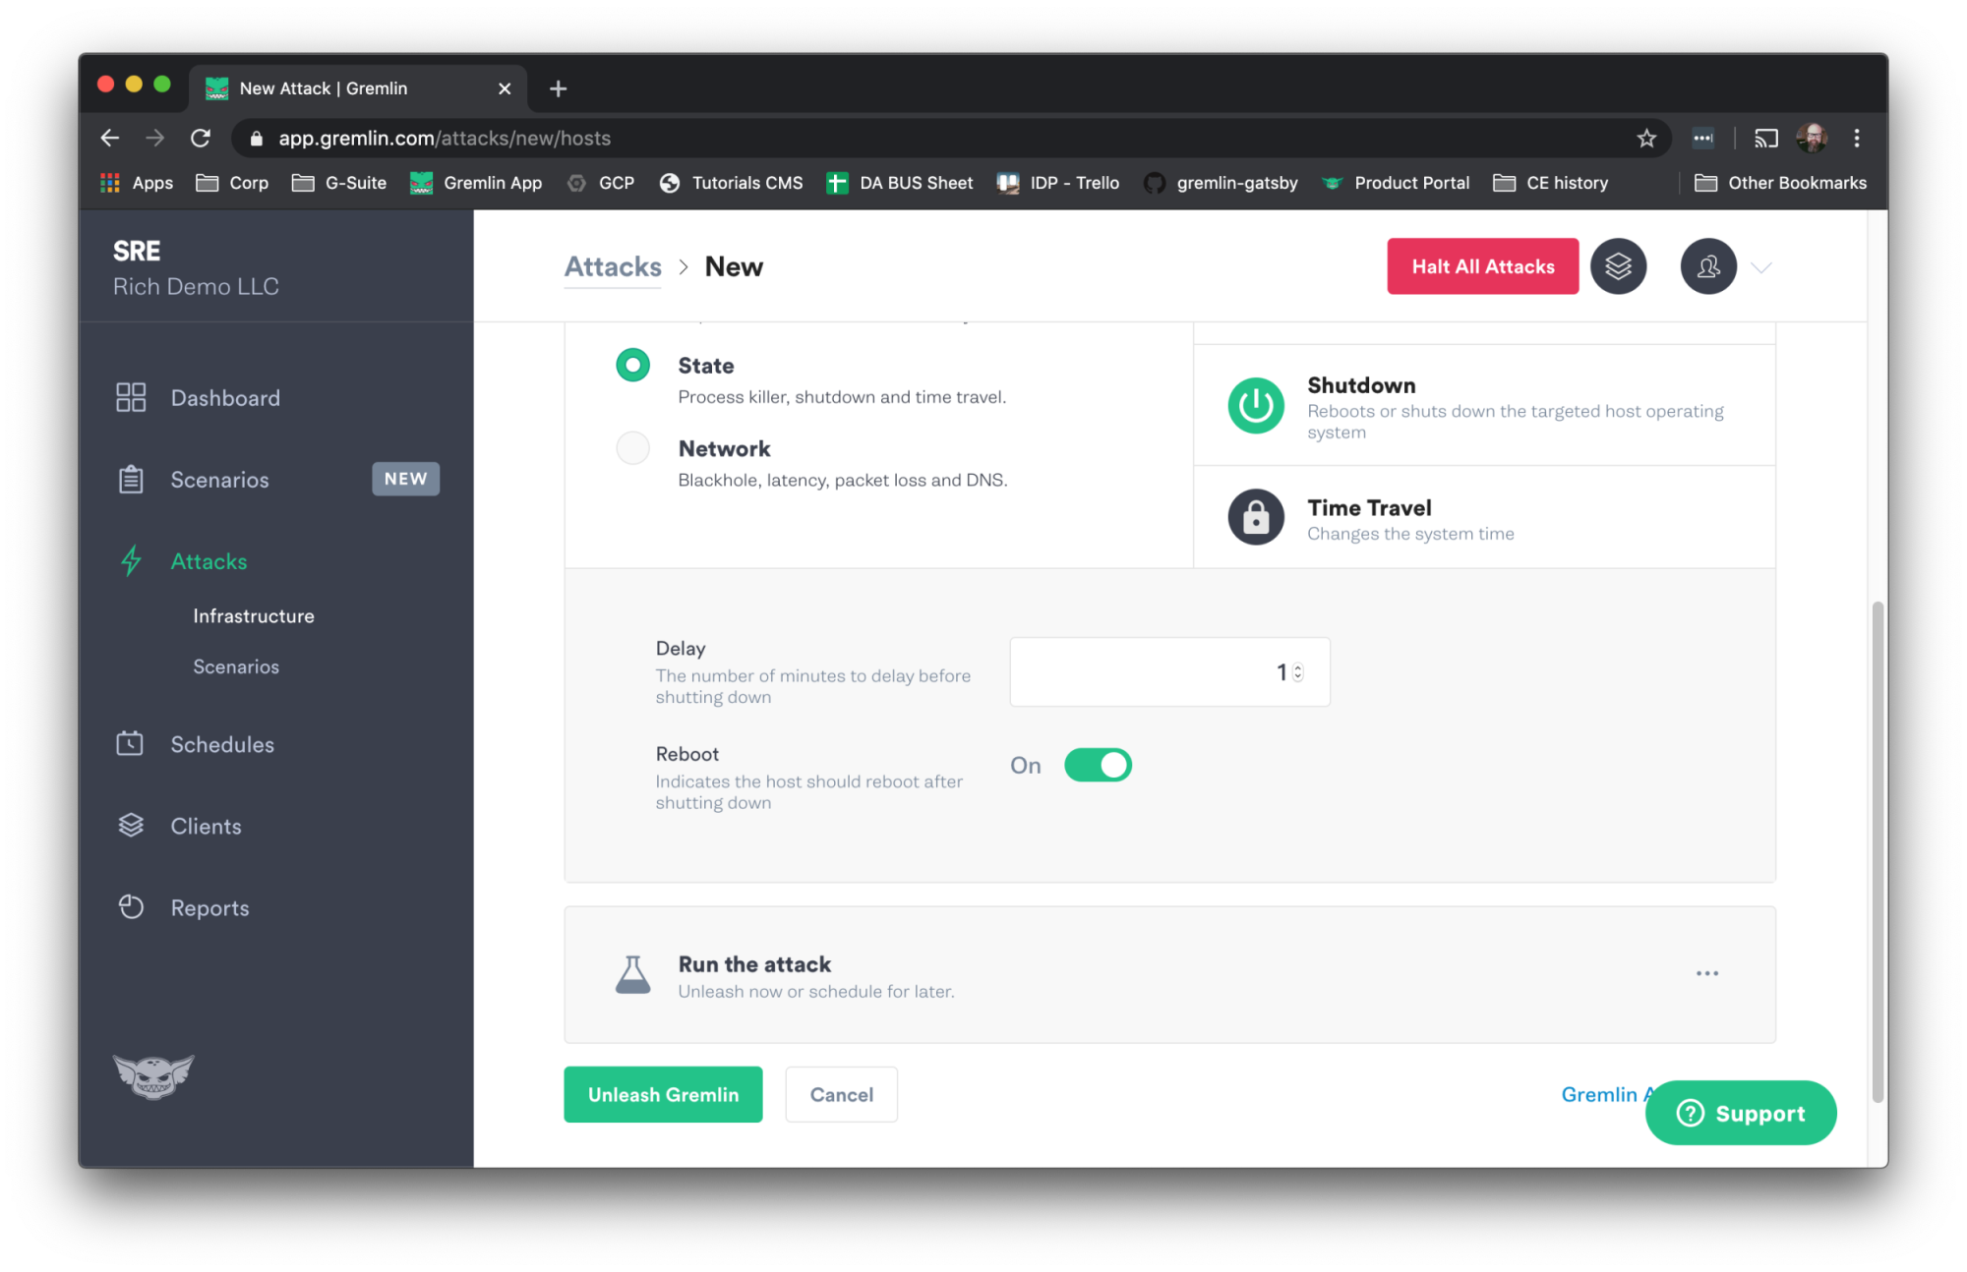Click the Attacks lightning bolt icon
Image resolution: width=1967 pixels, height=1272 pixels.
tap(130, 560)
